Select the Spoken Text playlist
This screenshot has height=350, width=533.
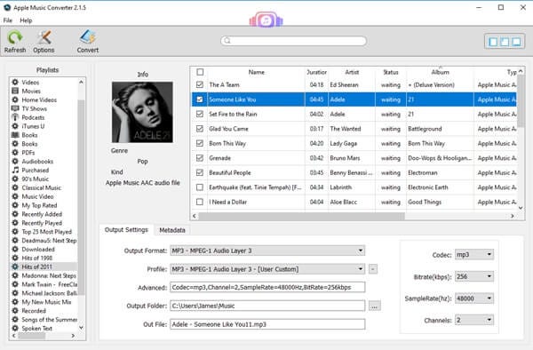[36, 329]
